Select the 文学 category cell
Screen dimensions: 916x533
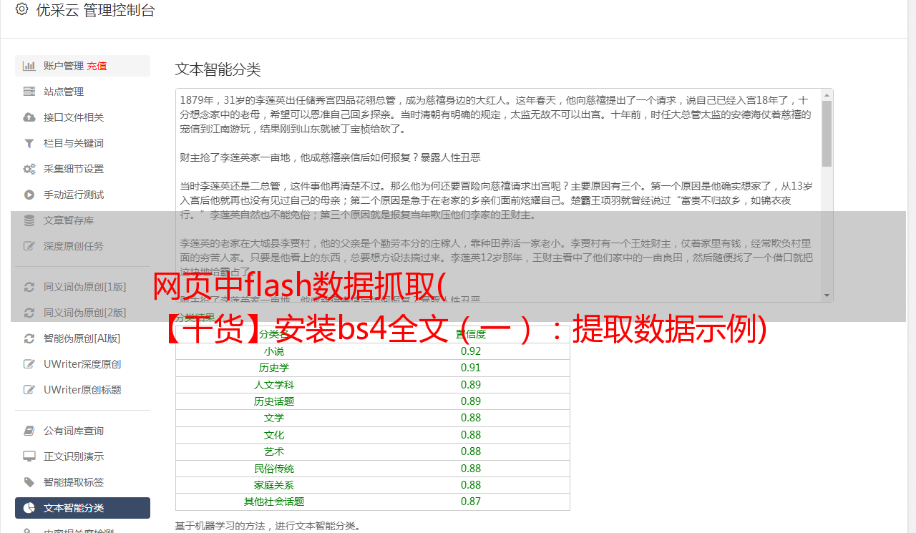pyautogui.click(x=274, y=418)
